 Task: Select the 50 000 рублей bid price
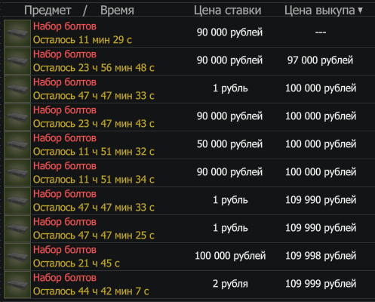coord(229,144)
